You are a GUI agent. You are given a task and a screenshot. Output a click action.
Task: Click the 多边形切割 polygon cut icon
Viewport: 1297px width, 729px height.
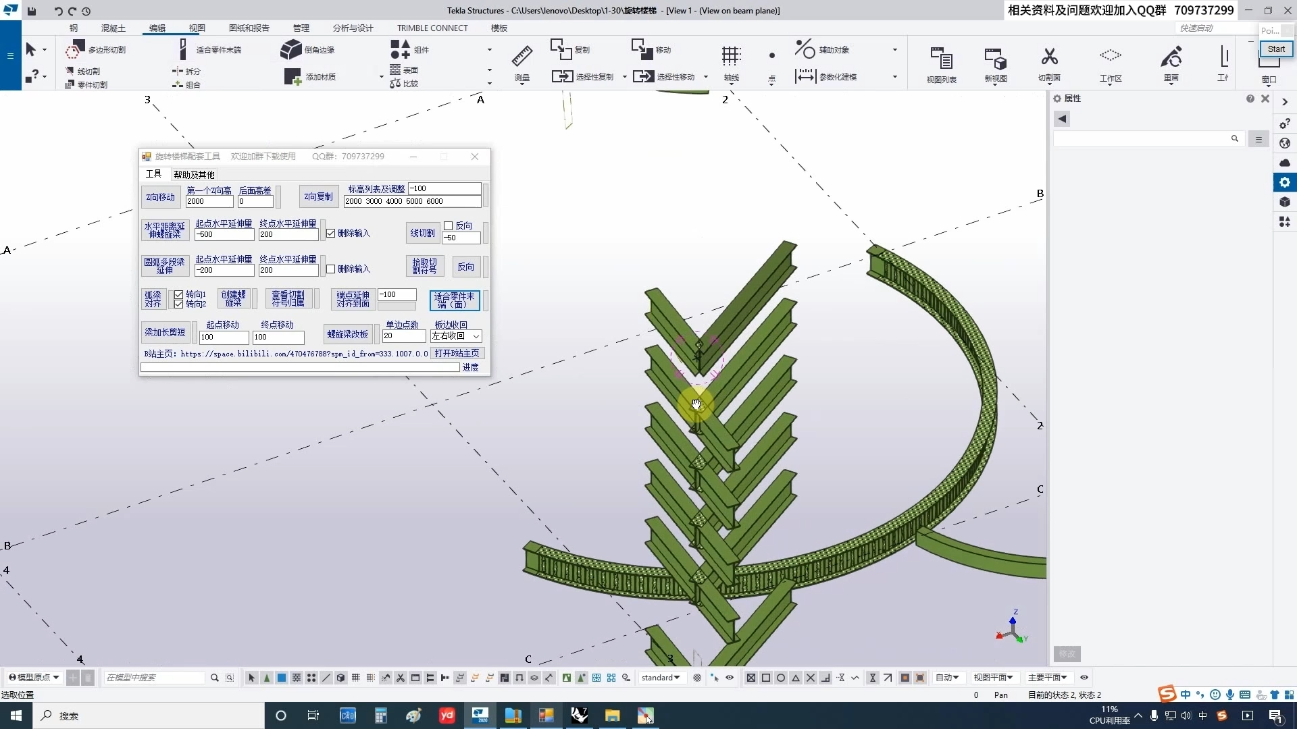[75, 49]
